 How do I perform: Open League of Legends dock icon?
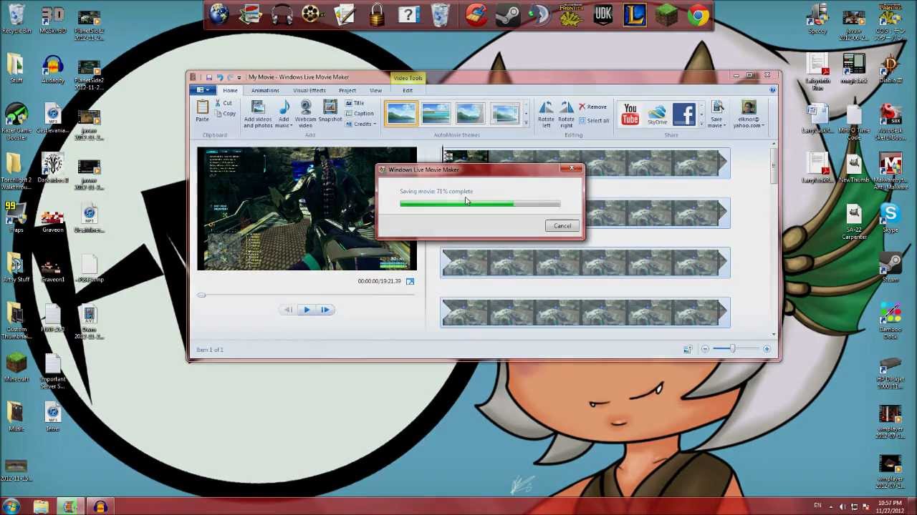635,16
